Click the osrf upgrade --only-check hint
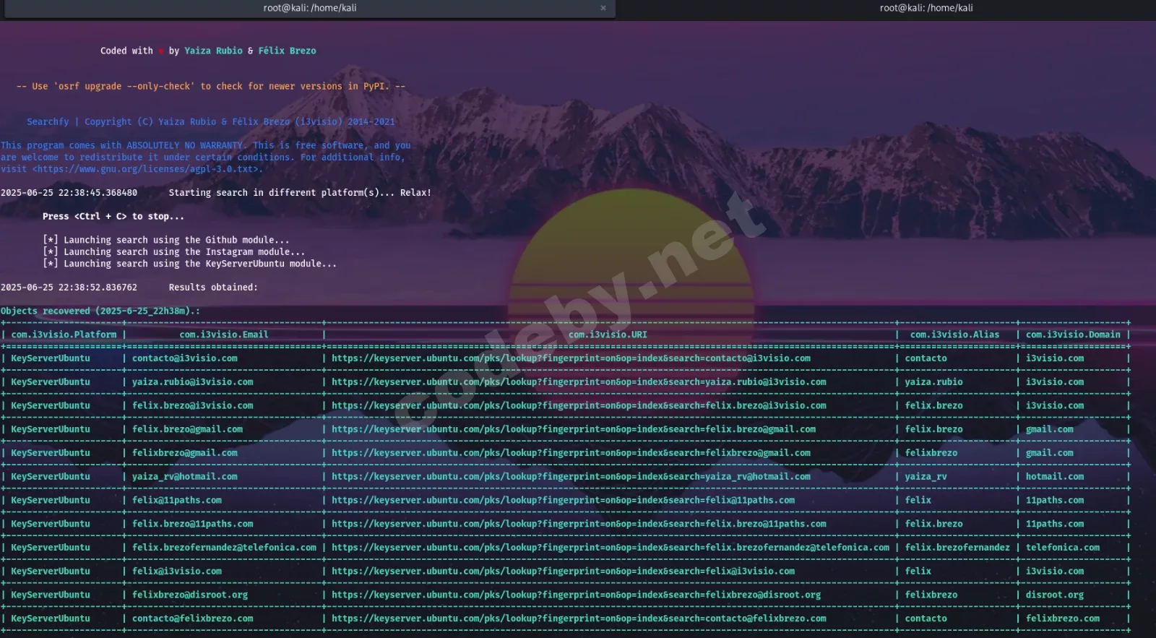Image resolution: width=1156 pixels, height=638 pixels. [x=211, y=87]
